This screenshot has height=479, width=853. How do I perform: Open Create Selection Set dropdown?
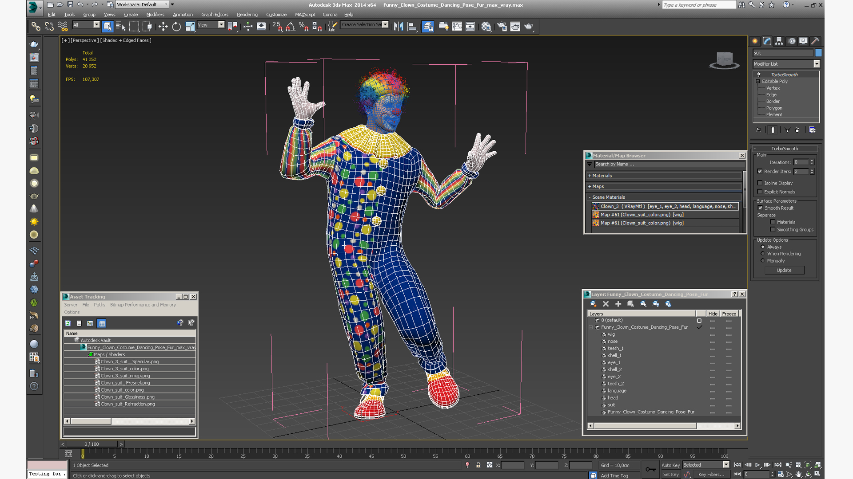click(x=364, y=25)
